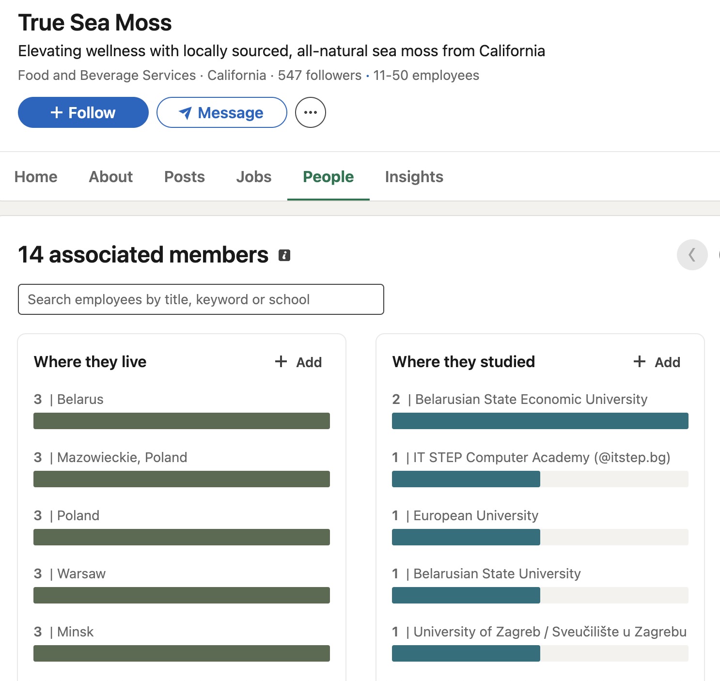
Task: Open the Jobs tab
Action: click(254, 177)
